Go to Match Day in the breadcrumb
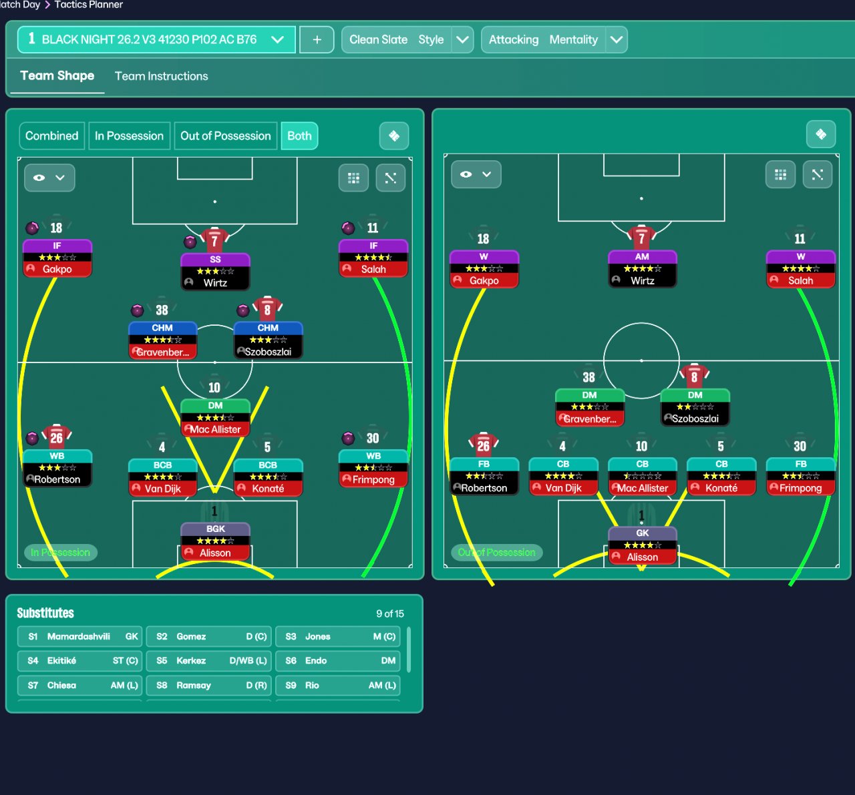The height and width of the screenshot is (795, 855). click(20, 5)
